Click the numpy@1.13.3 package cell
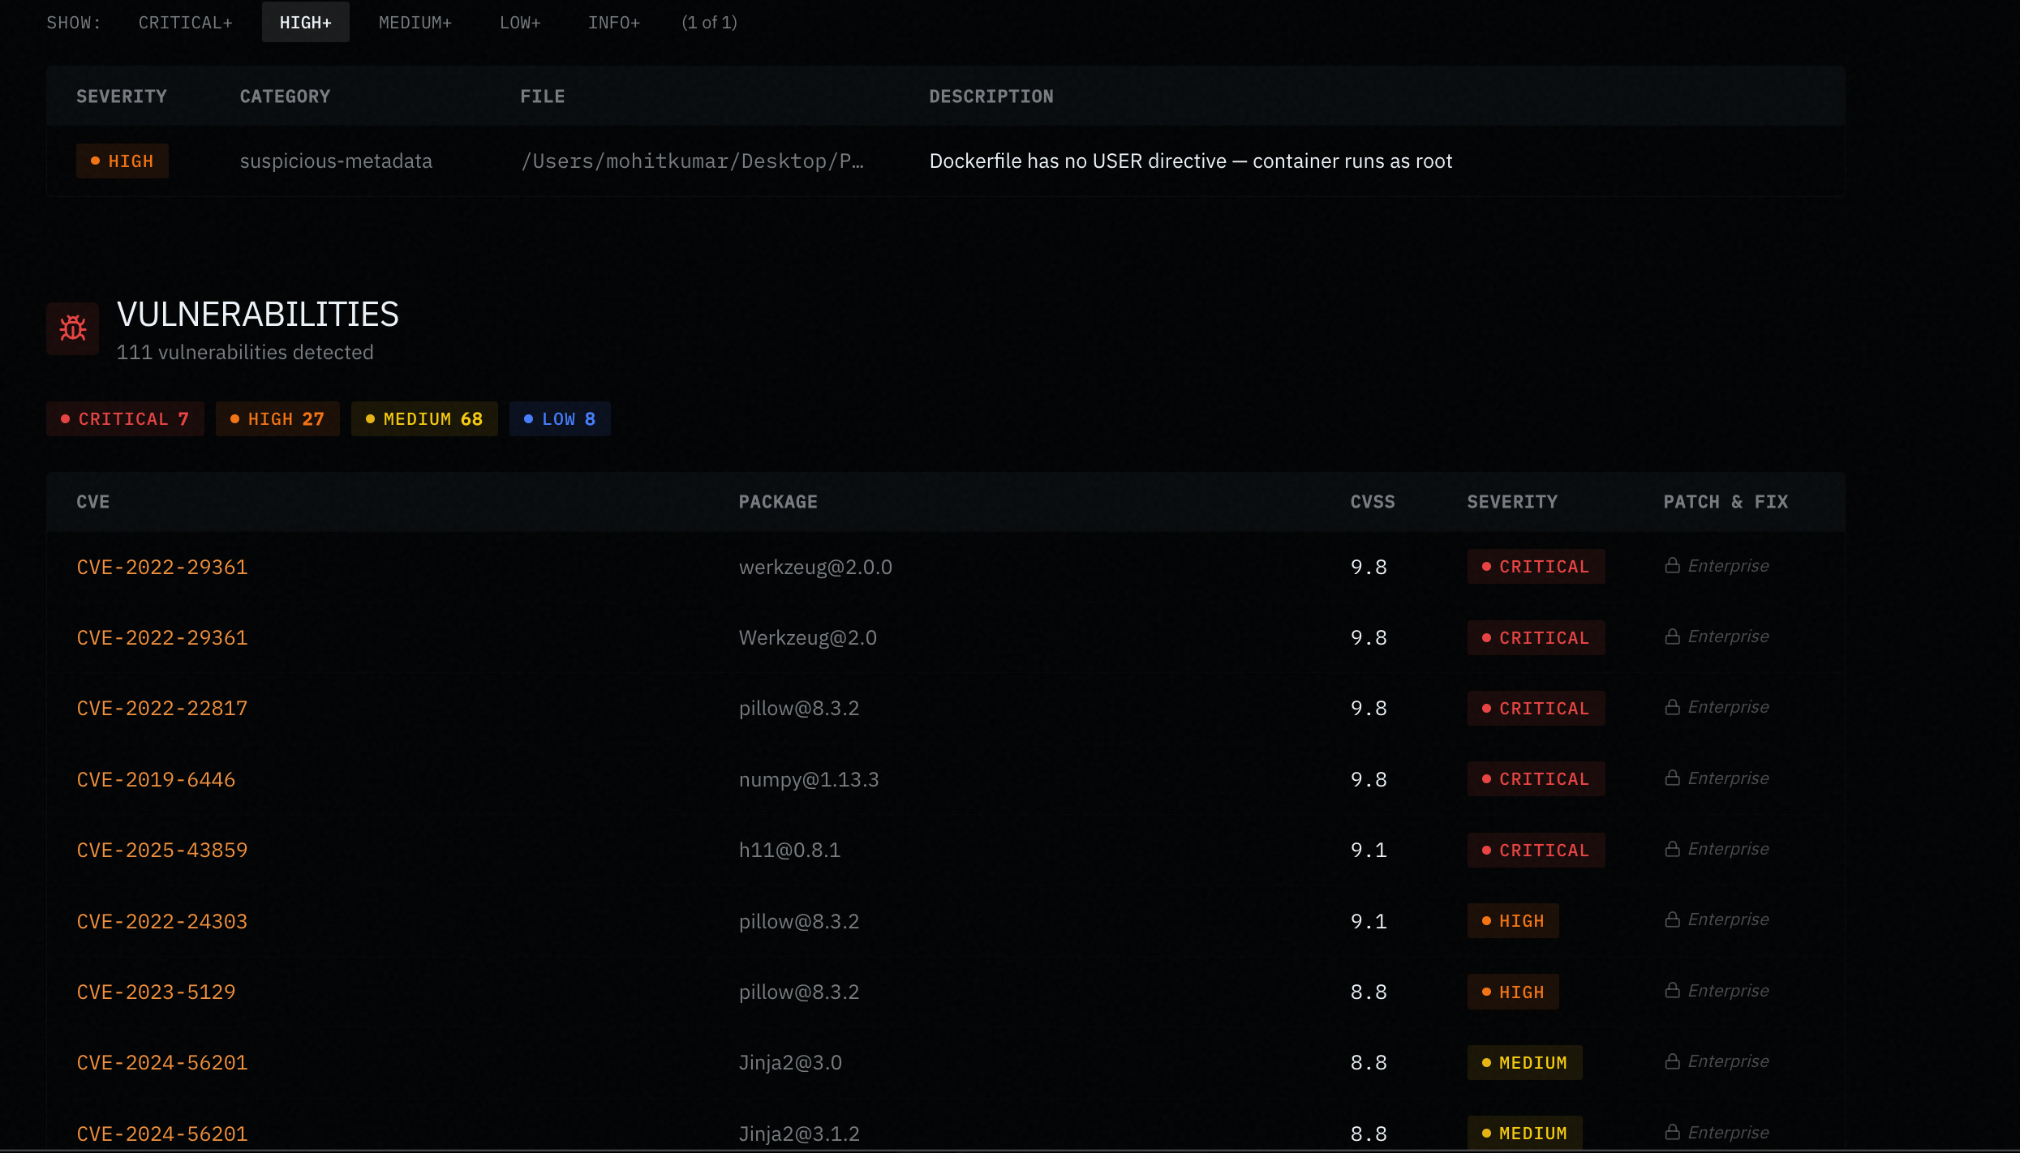The image size is (2020, 1153). [x=809, y=779]
